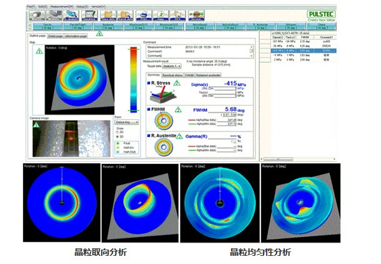Click the notepad-with-pen toolbar icon

click(x=89, y=16)
